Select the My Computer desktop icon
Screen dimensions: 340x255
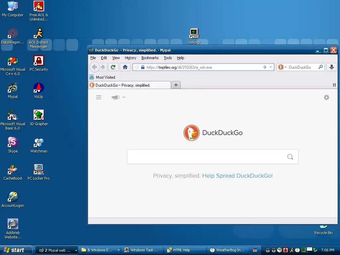coord(13,9)
